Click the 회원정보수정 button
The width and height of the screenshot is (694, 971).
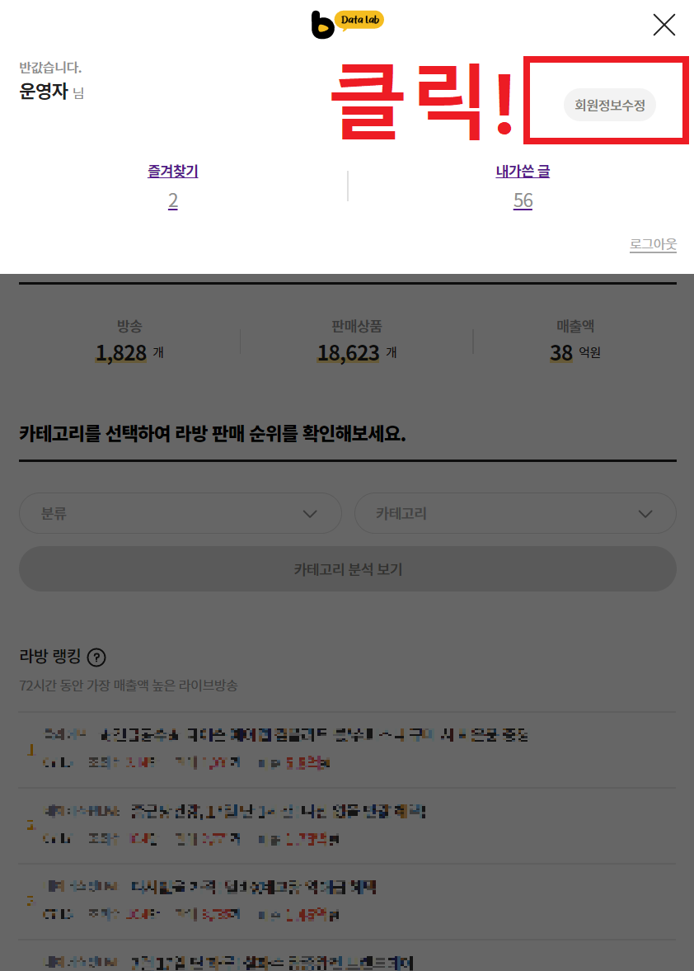(x=609, y=106)
